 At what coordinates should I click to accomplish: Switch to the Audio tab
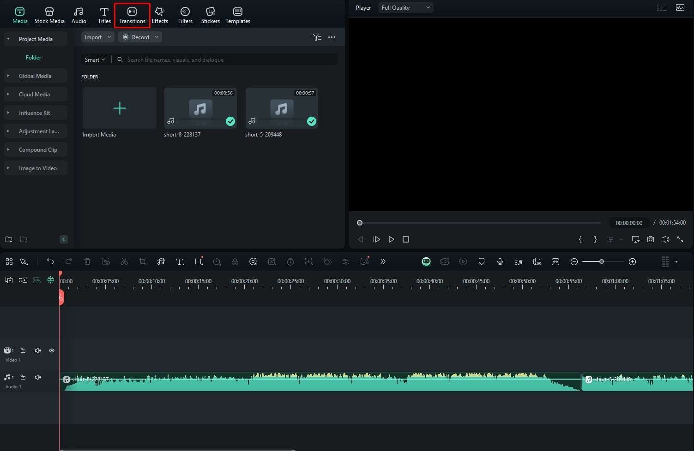[x=78, y=15]
